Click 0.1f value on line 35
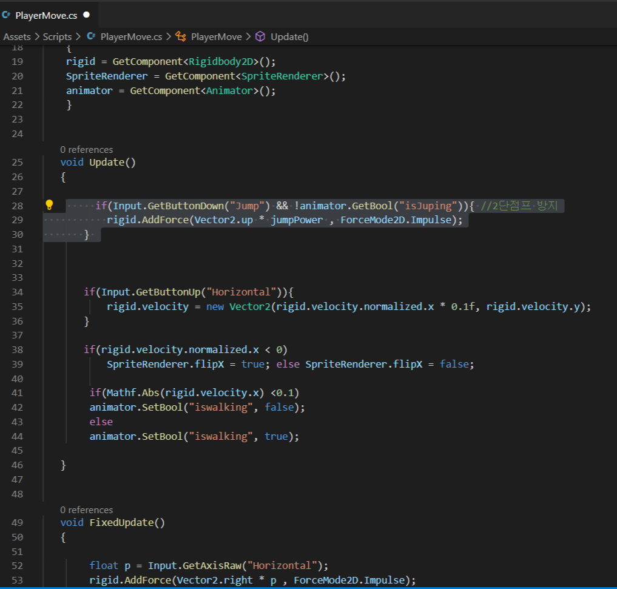 [463, 306]
